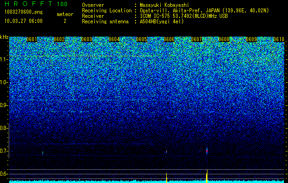This screenshot has height=183, width=288.
Task: Click the meteor count value 2
Action: 65,21
